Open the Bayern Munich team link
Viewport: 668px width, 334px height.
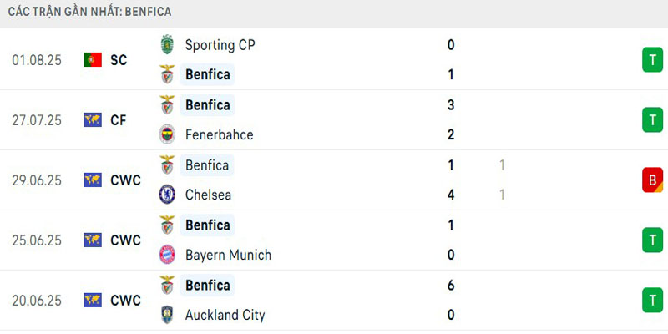coord(228,255)
